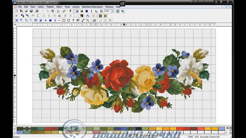The width and height of the screenshot is (246, 138).
Task: Open the Window menu
Action: click(109, 7)
